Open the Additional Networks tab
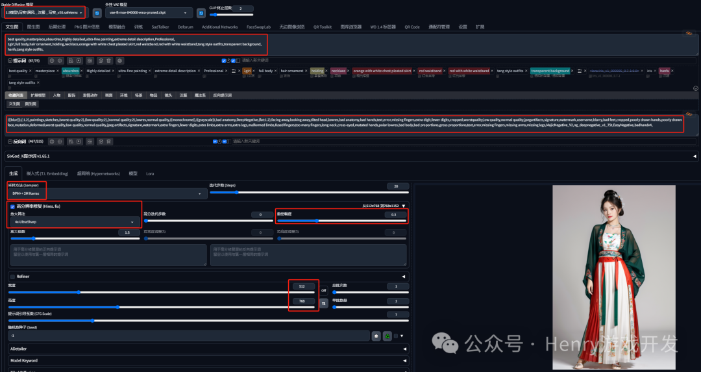The height and width of the screenshot is (372, 701). pos(220,27)
